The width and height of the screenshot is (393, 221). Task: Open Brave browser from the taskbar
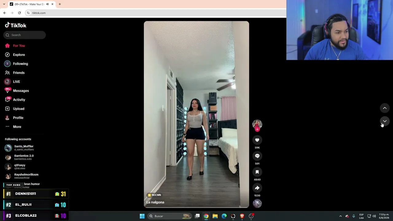click(x=242, y=216)
